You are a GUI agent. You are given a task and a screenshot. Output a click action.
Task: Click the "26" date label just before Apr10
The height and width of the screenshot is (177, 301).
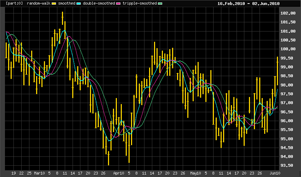click(x=103, y=173)
